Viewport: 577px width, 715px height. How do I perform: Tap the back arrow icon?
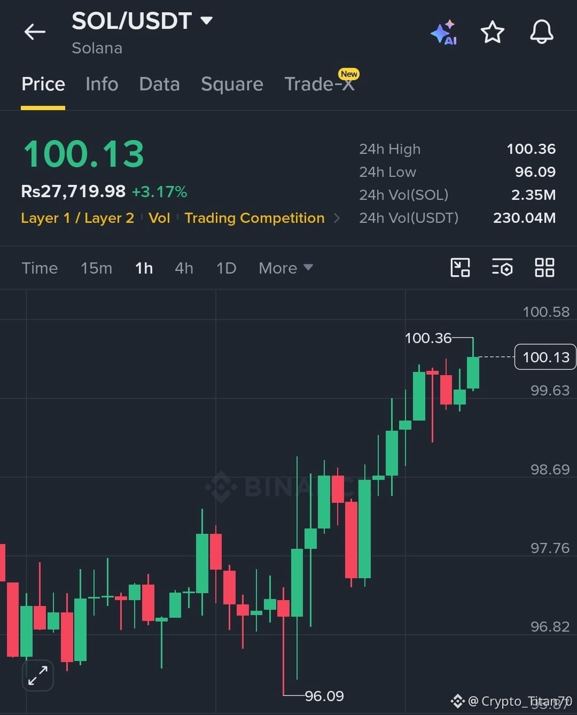[x=35, y=32]
